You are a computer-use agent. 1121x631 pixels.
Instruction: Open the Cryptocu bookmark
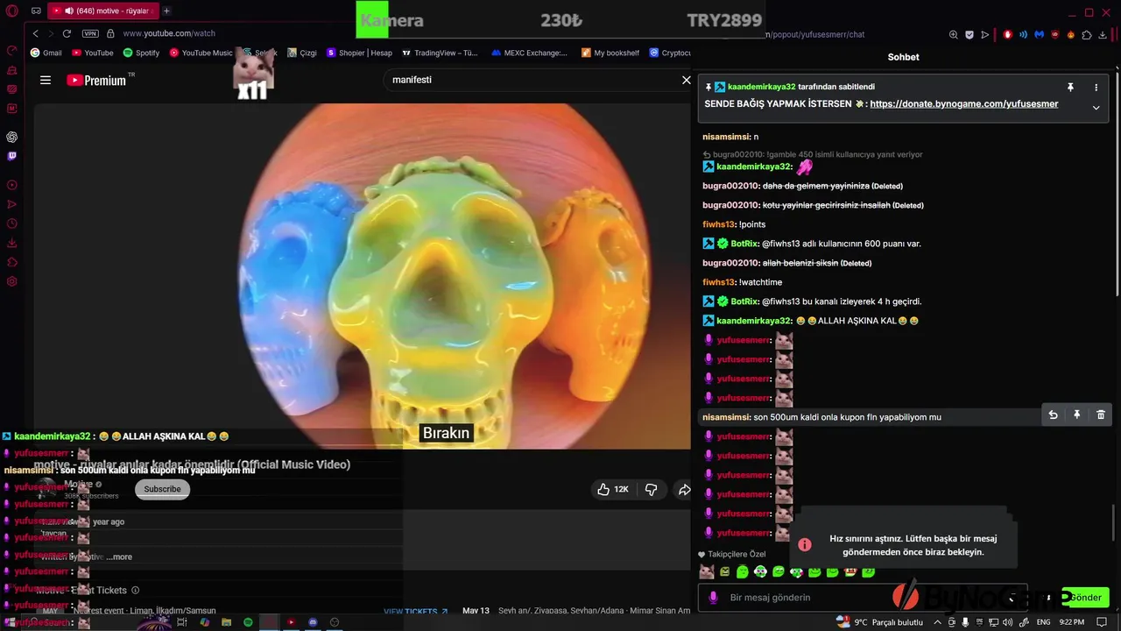tap(671, 53)
